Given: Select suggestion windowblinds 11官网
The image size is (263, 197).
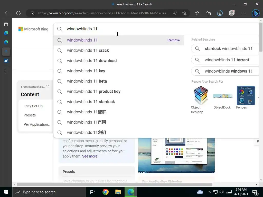Looking at the screenshot, I should coord(119,122).
